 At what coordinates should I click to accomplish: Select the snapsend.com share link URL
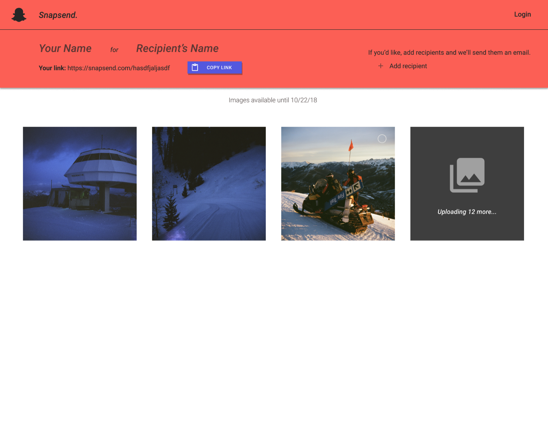click(x=119, y=68)
